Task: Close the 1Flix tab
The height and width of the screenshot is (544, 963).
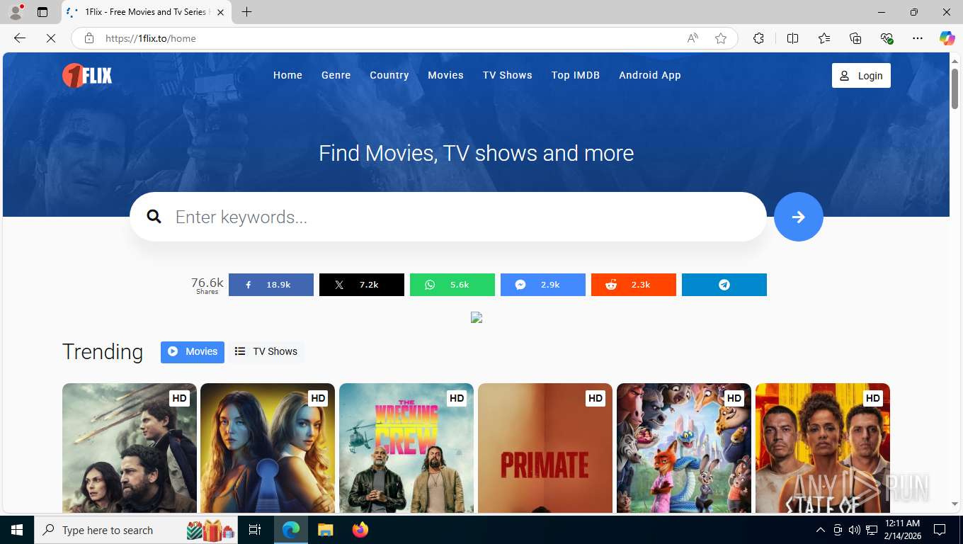Action: pyautogui.click(x=220, y=12)
